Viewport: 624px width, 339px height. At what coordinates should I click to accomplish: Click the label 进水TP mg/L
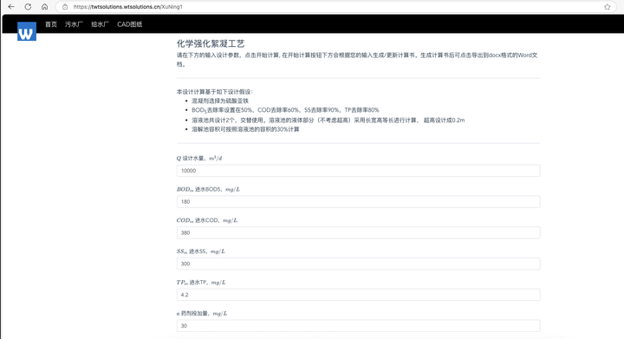pos(201,283)
